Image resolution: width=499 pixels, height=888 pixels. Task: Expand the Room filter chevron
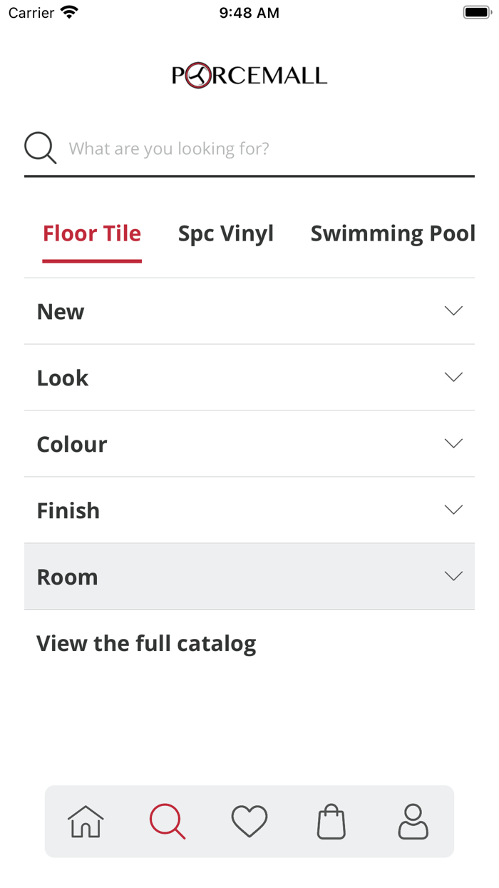coord(453,576)
